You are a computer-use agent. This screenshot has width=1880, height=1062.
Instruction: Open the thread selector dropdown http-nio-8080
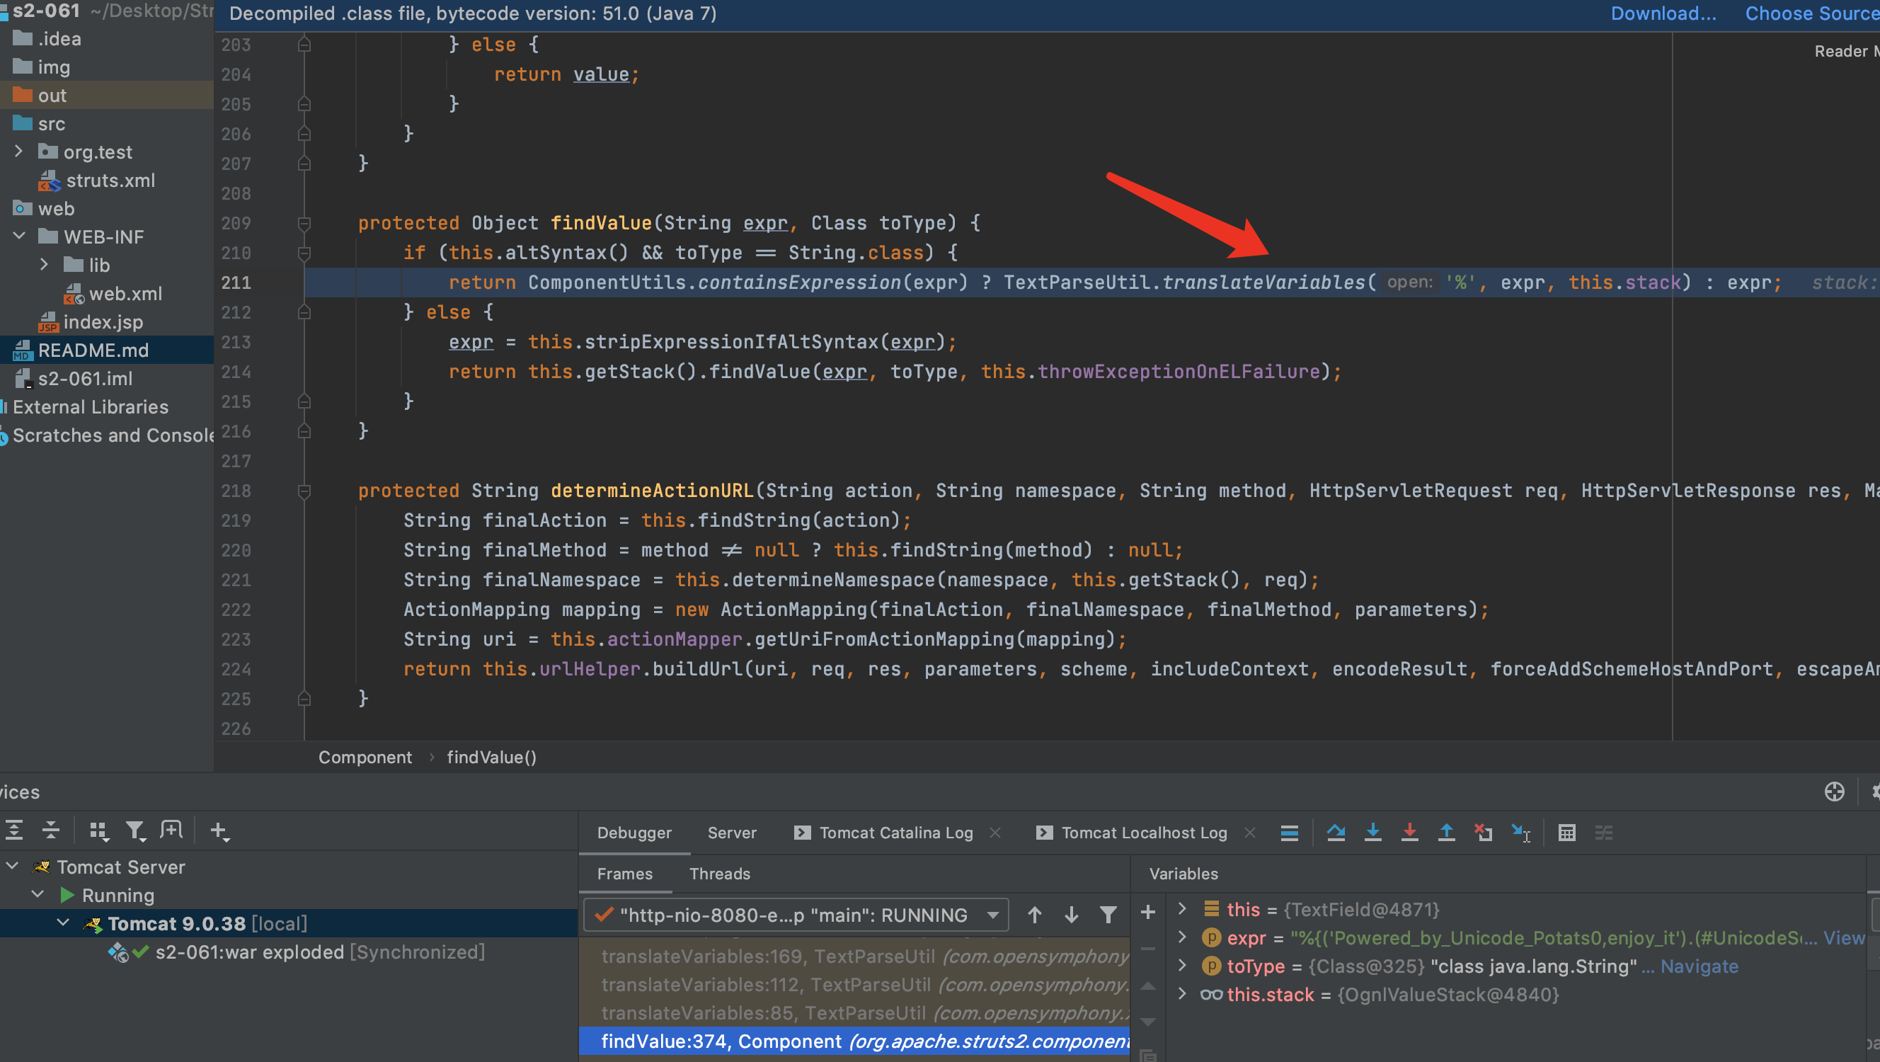[796, 915]
